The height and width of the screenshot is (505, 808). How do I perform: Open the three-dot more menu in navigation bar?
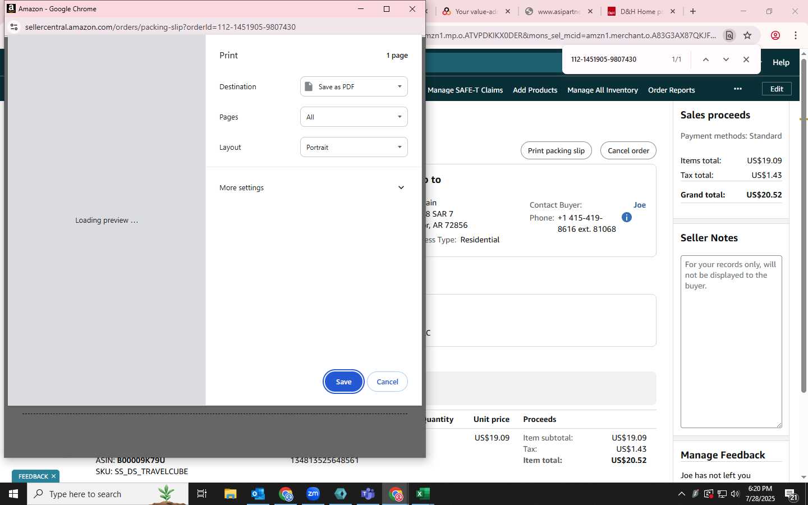tap(738, 89)
